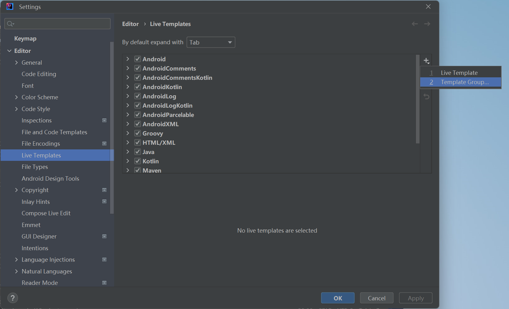Click the Editor breadcrumb link

pyautogui.click(x=130, y=24)
